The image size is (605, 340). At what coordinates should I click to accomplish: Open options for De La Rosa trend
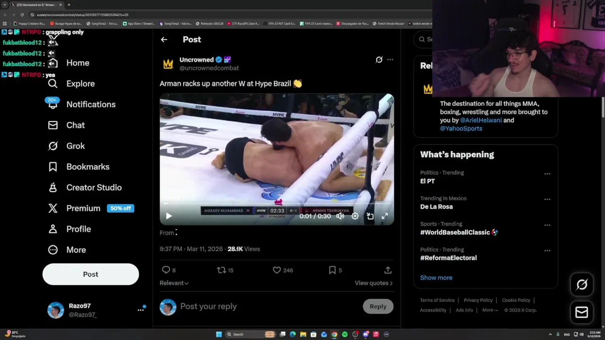click(x=547, y=199)
